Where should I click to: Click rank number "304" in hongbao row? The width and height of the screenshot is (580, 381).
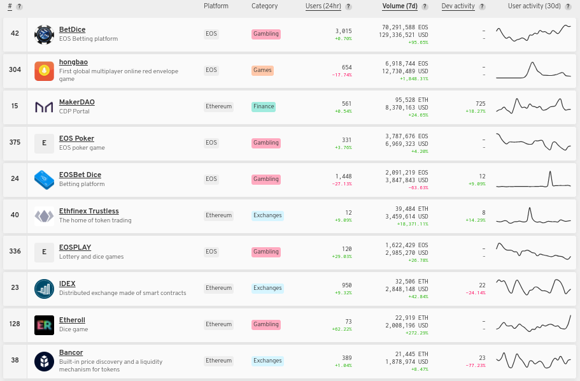pyautogui.click(x=15, y=69)
